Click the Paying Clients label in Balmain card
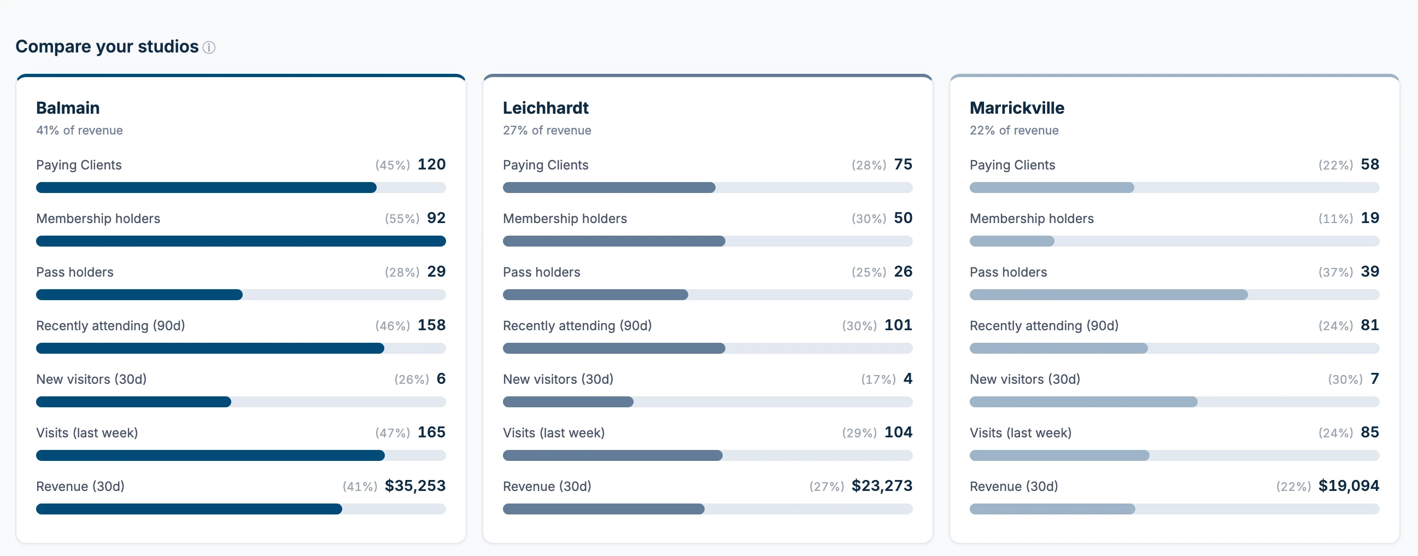The width and height of the screenshot is (1418, 556). 79,165
